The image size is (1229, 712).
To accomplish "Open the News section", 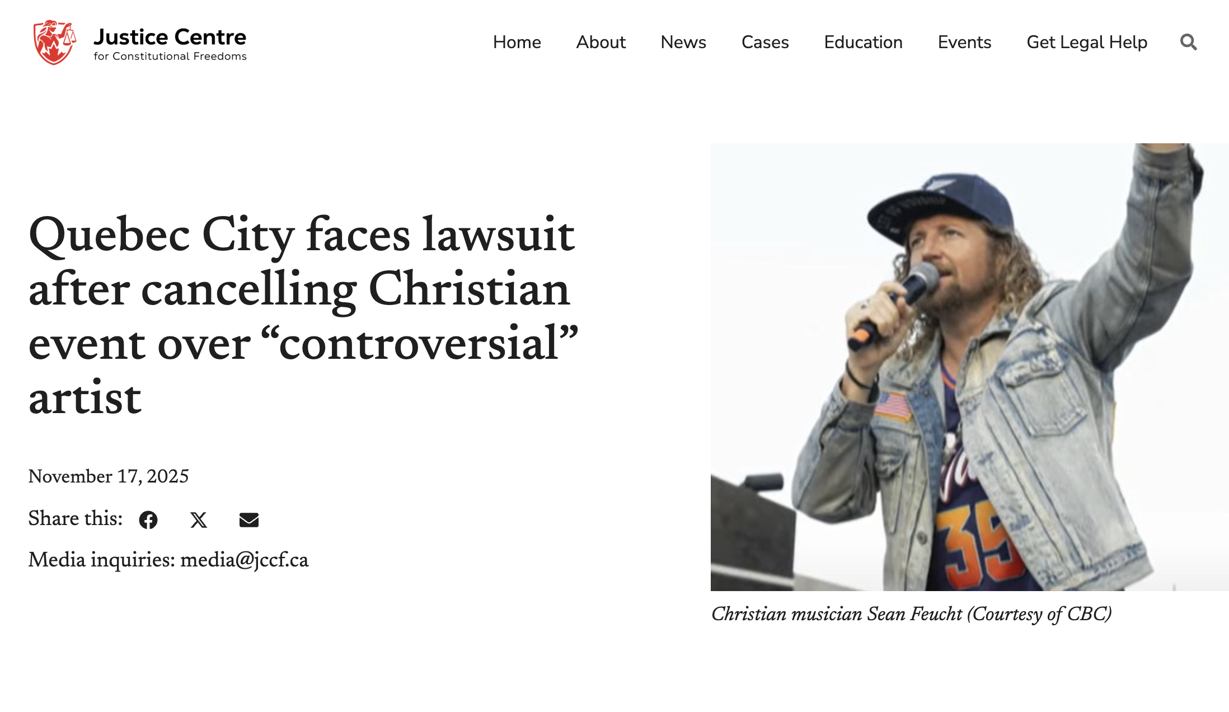I will tap(683, 42).
